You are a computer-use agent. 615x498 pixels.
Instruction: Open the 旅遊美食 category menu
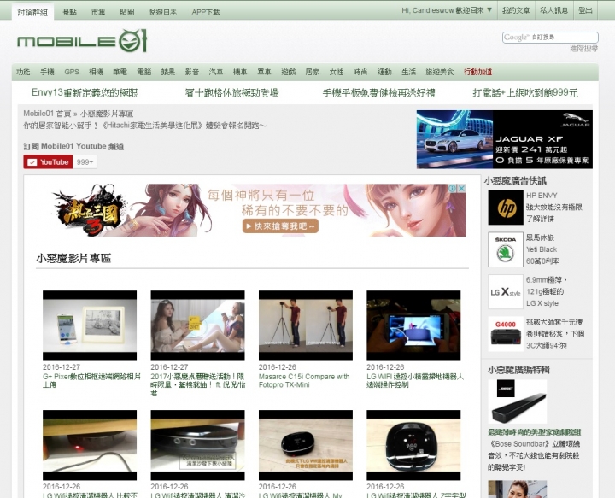click(x=440, y=72)
